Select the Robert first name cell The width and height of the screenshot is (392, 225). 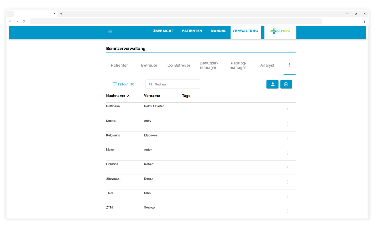click(x=149, y=165)
